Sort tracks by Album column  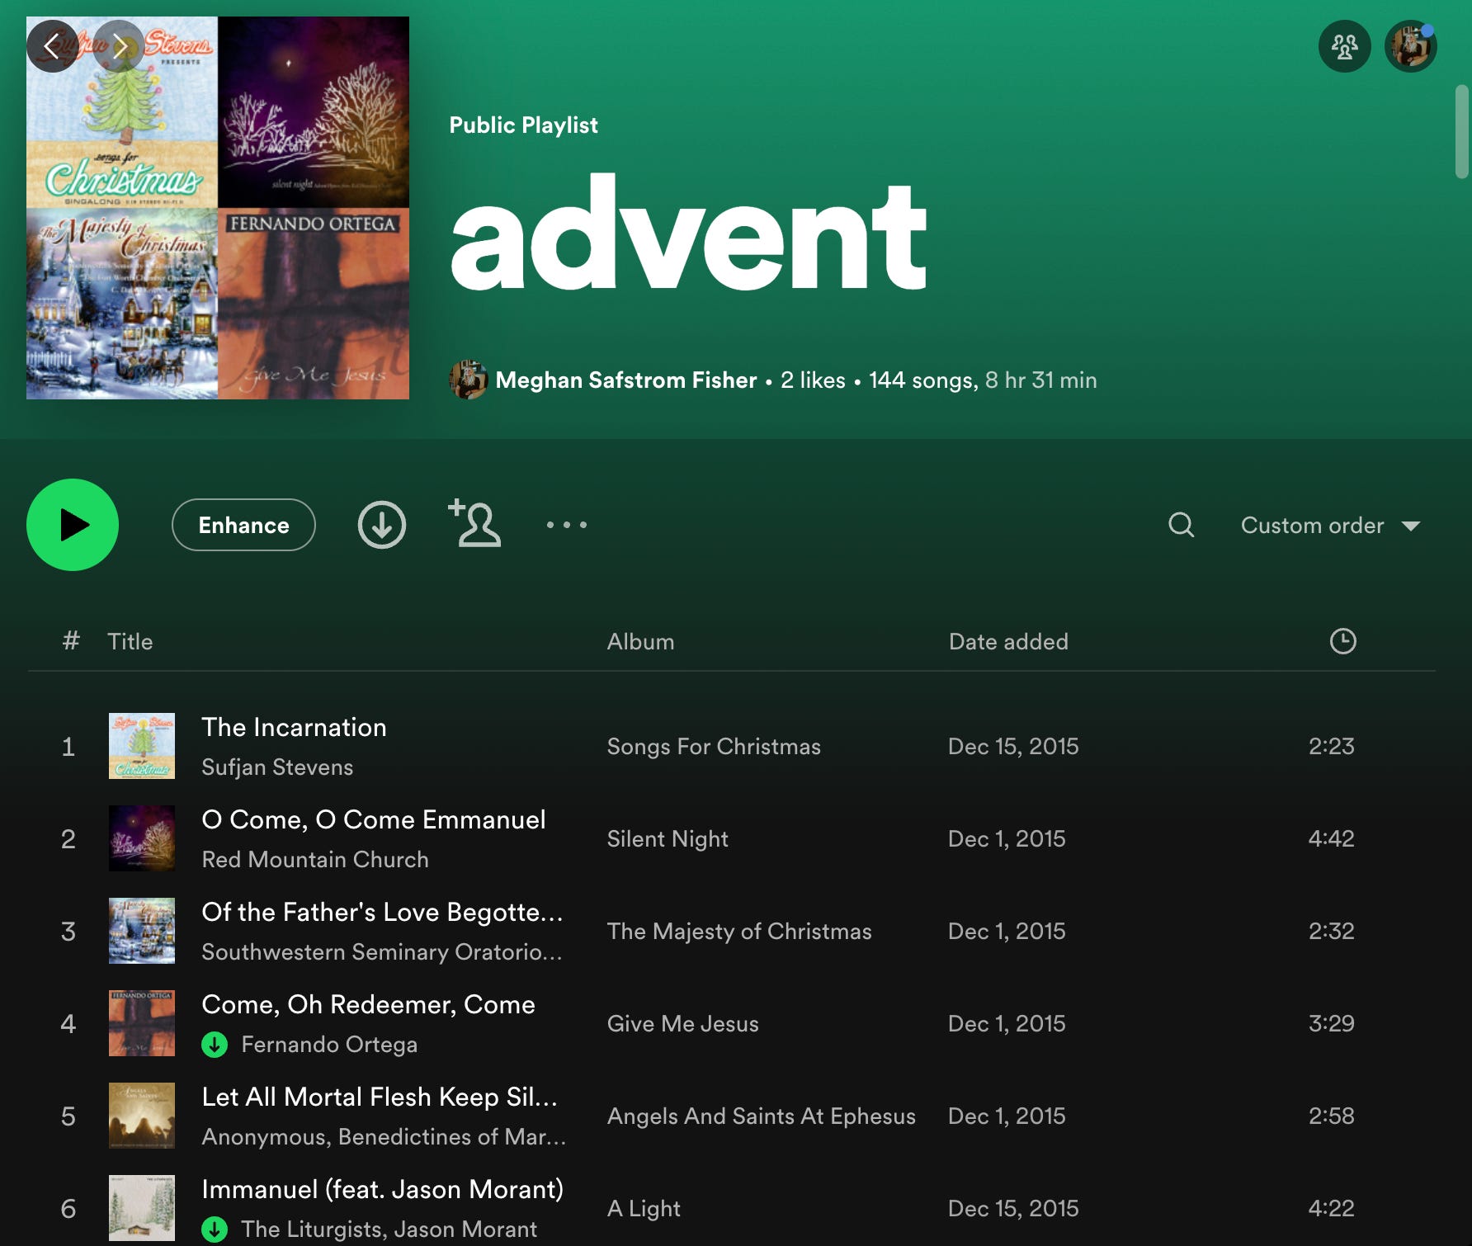click(x=640, y=641)
